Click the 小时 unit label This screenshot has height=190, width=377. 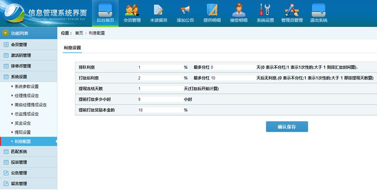pyautogui.click(x=188, y=99)
